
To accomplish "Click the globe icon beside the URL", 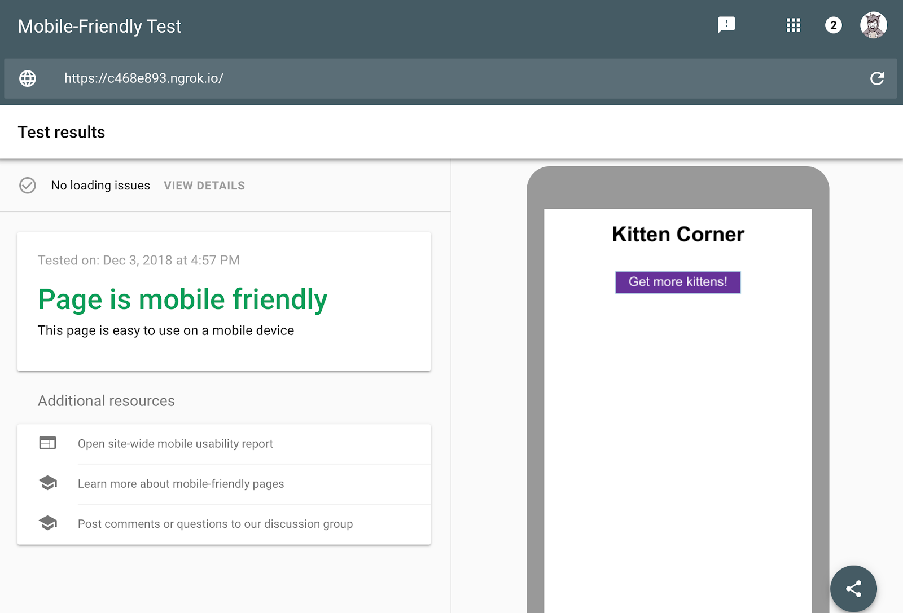I will pos(27,78).
